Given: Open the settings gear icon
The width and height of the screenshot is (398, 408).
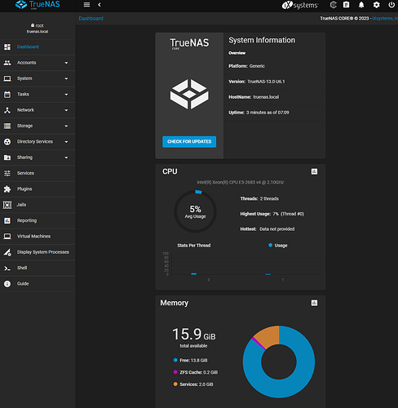Looking at the screenshot, I should [376, 5].
